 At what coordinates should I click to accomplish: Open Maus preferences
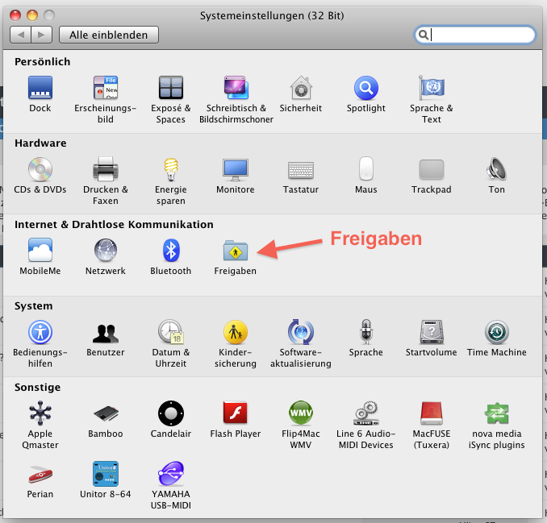click(366, 169)
